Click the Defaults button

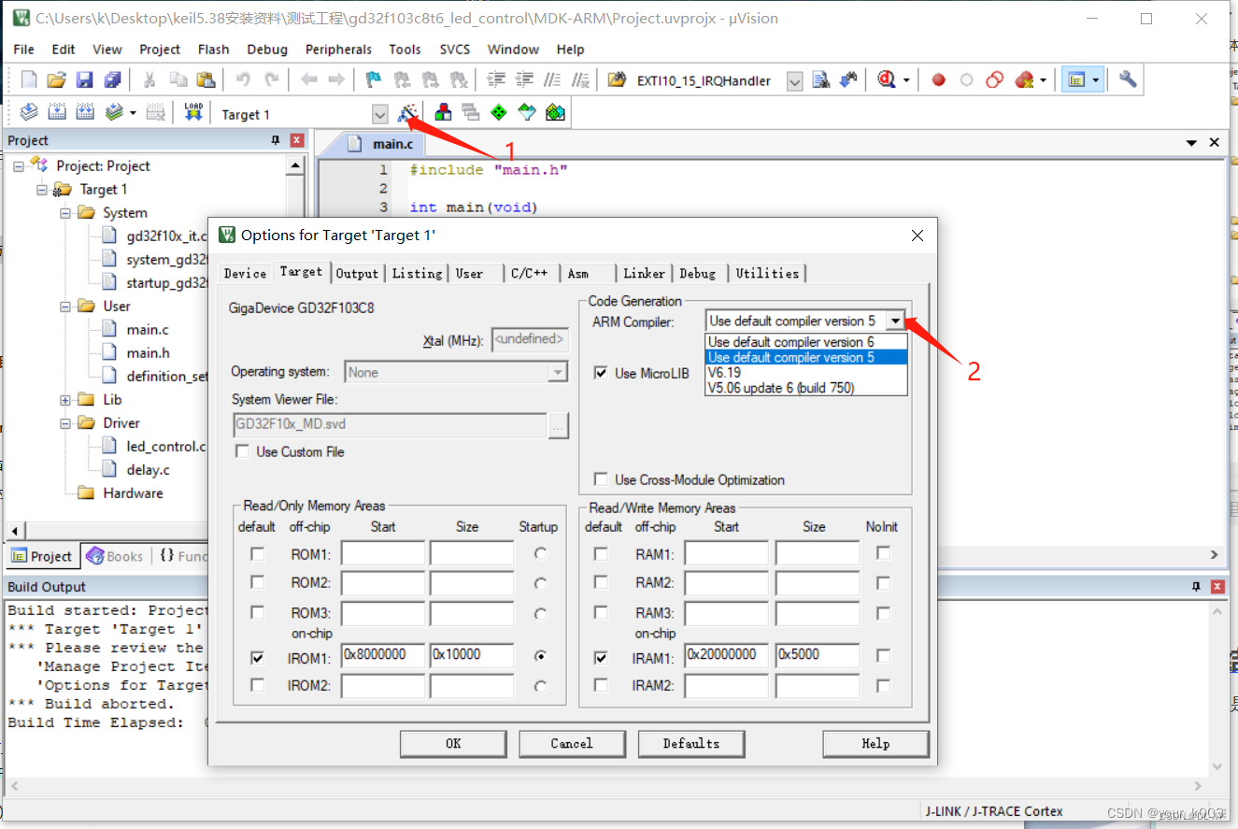pos(691,744)
